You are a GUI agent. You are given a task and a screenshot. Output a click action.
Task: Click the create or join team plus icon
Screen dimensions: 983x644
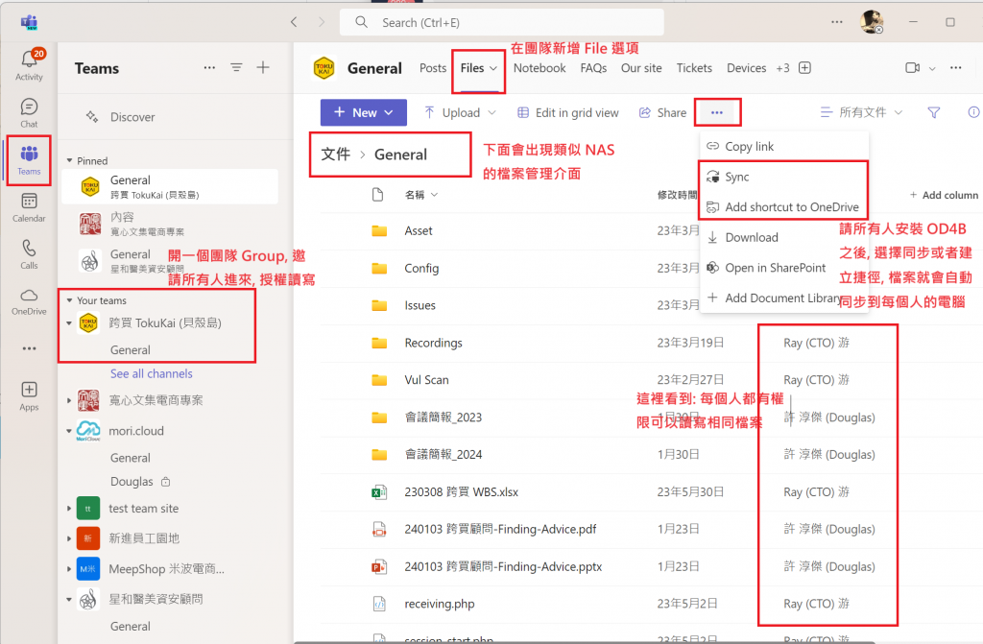click(263, 68)
